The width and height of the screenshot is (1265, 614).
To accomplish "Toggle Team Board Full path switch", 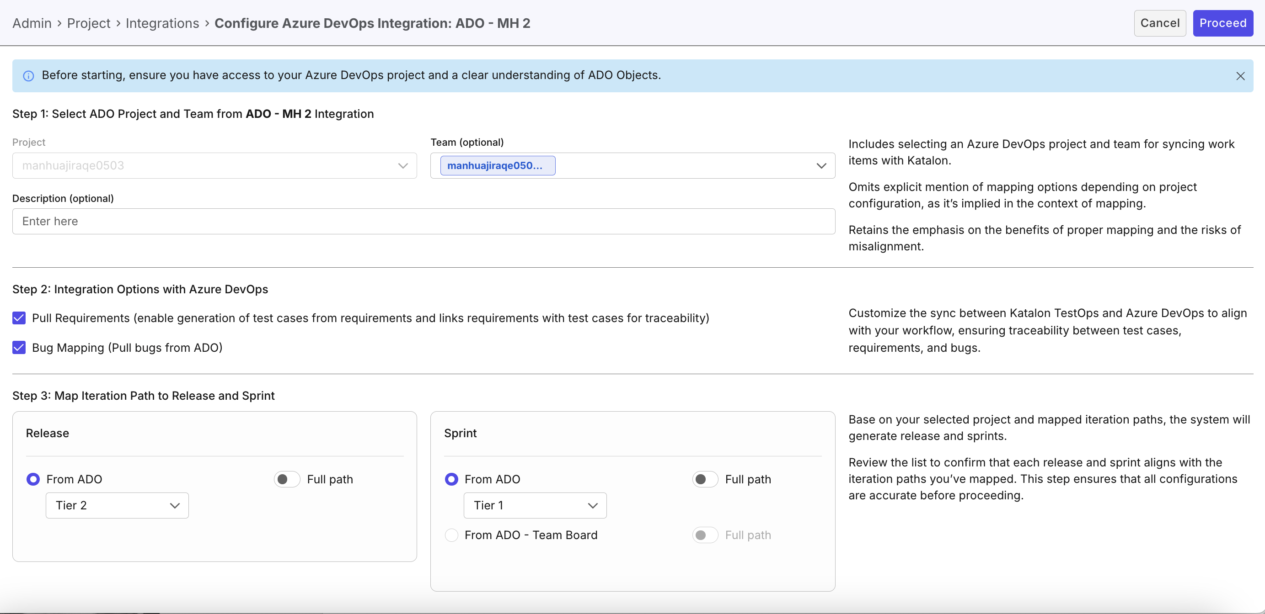I will pyautogui.click(x=705, y=535).
